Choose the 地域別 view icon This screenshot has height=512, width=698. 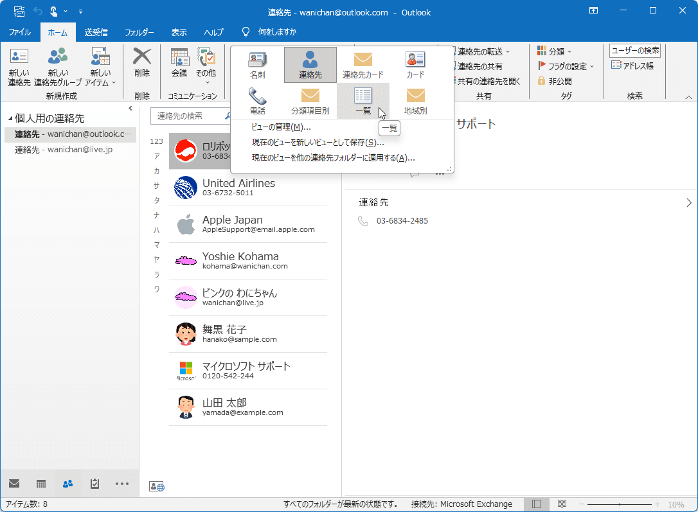click(x=415, y=101)
